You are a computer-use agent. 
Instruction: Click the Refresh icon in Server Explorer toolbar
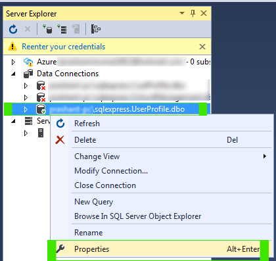(13, 29)
